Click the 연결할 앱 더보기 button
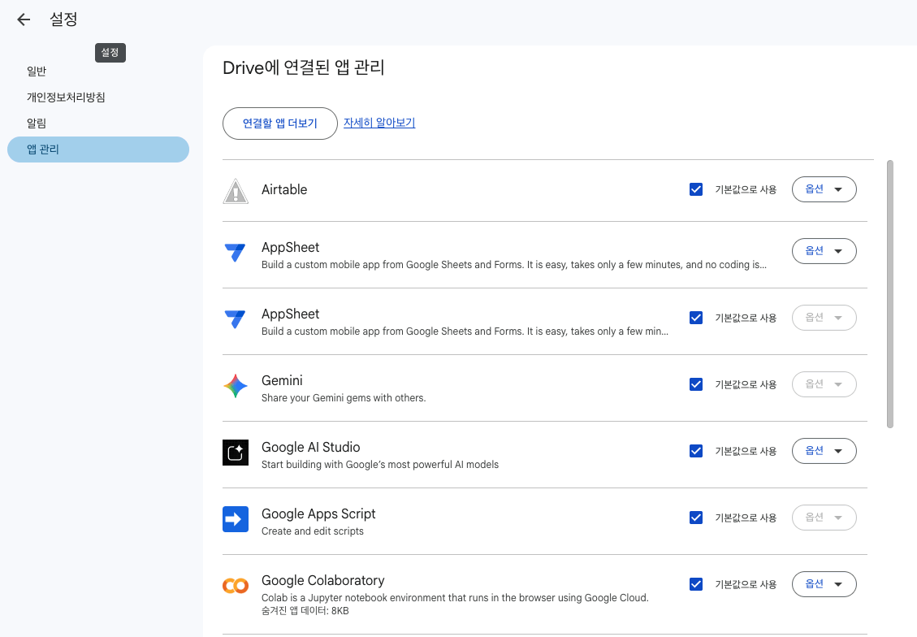Viewport: 917px width, 637px height. pyautogui.click(x=279, y=123)
